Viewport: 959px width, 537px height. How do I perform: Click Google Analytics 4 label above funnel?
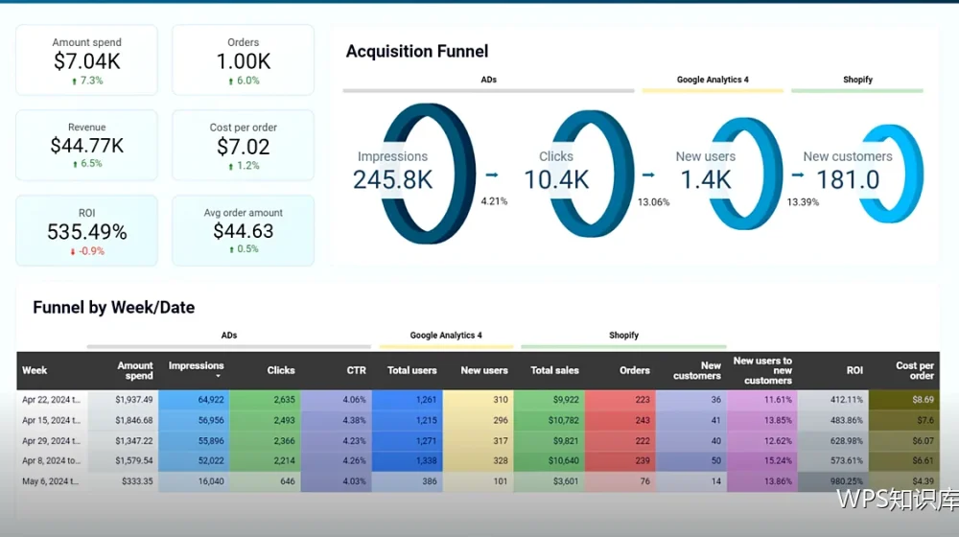(x=713, y=80)
